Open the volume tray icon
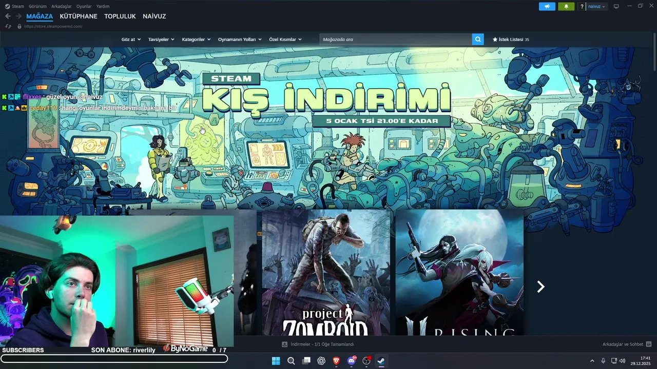Screen dimensions: 657x369 pos(623,361)
